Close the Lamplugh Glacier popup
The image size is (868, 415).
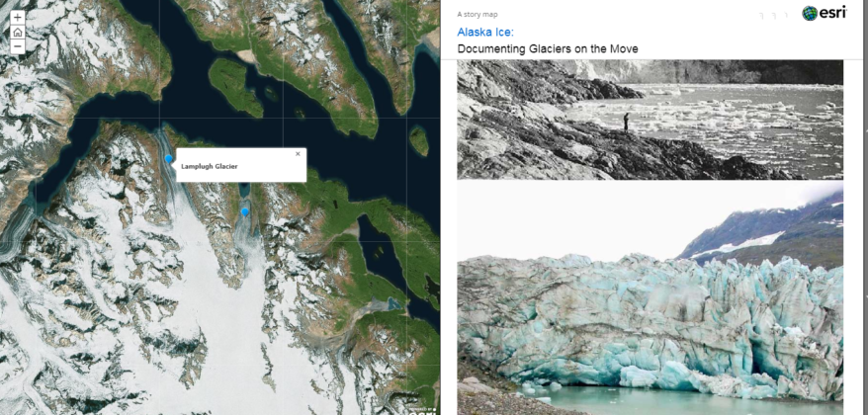(298, 154)
